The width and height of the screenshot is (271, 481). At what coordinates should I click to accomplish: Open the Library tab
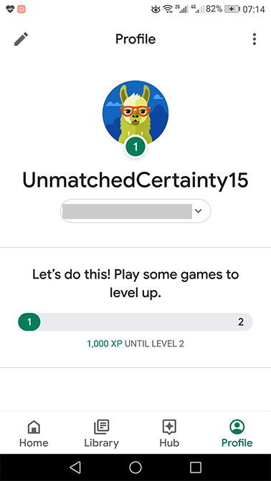(101, 433)
